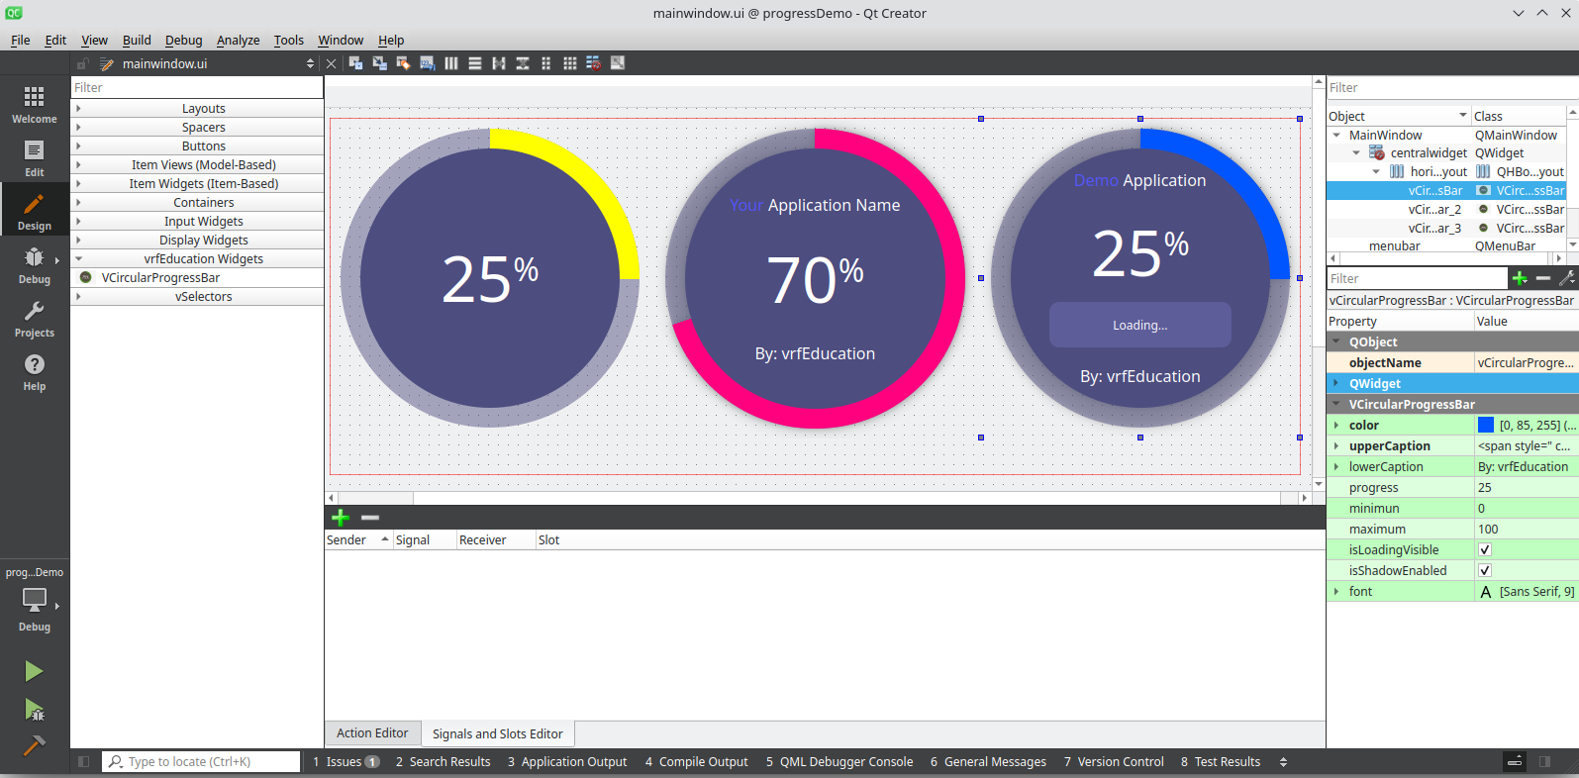Open the Search Results pane
Image resolution: width=1579 pixels, height=778 pixels.
(443, 762)
